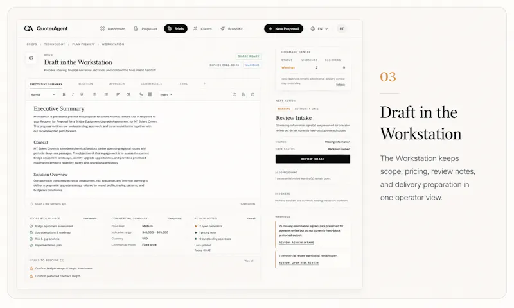Screen dimensions: 514x308
Task: Switch to the Approach tab
Action: [117, 84]
